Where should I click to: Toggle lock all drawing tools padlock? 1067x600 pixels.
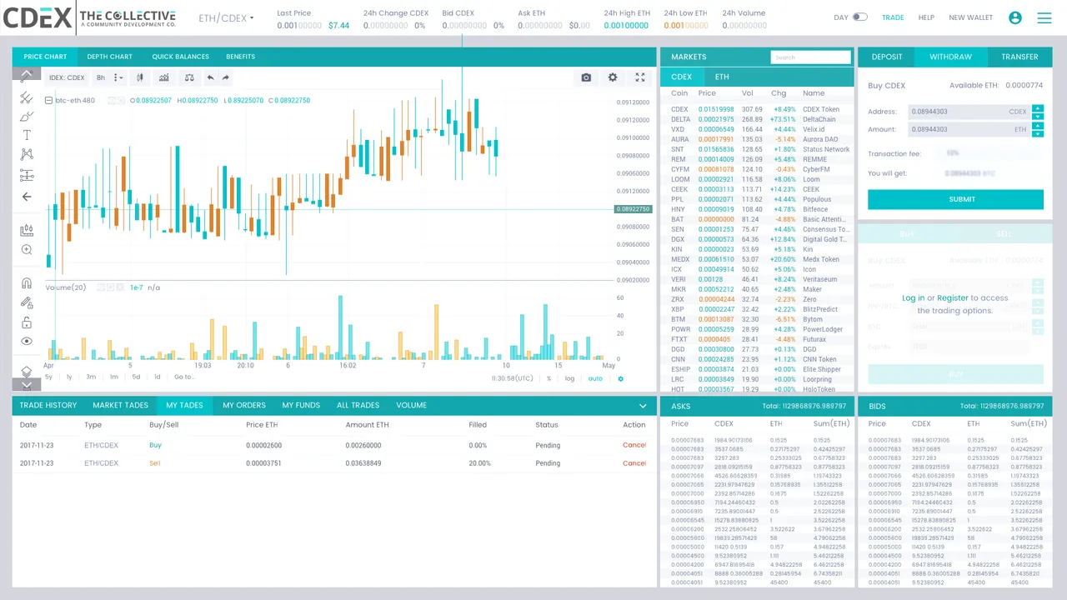point(27,322)
